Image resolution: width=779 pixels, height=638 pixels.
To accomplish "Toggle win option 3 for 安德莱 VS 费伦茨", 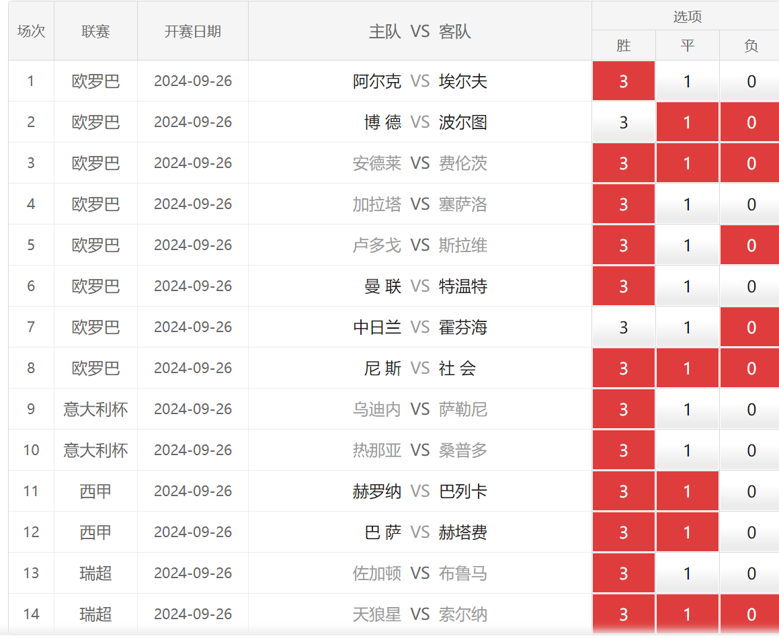I will 624,163.
